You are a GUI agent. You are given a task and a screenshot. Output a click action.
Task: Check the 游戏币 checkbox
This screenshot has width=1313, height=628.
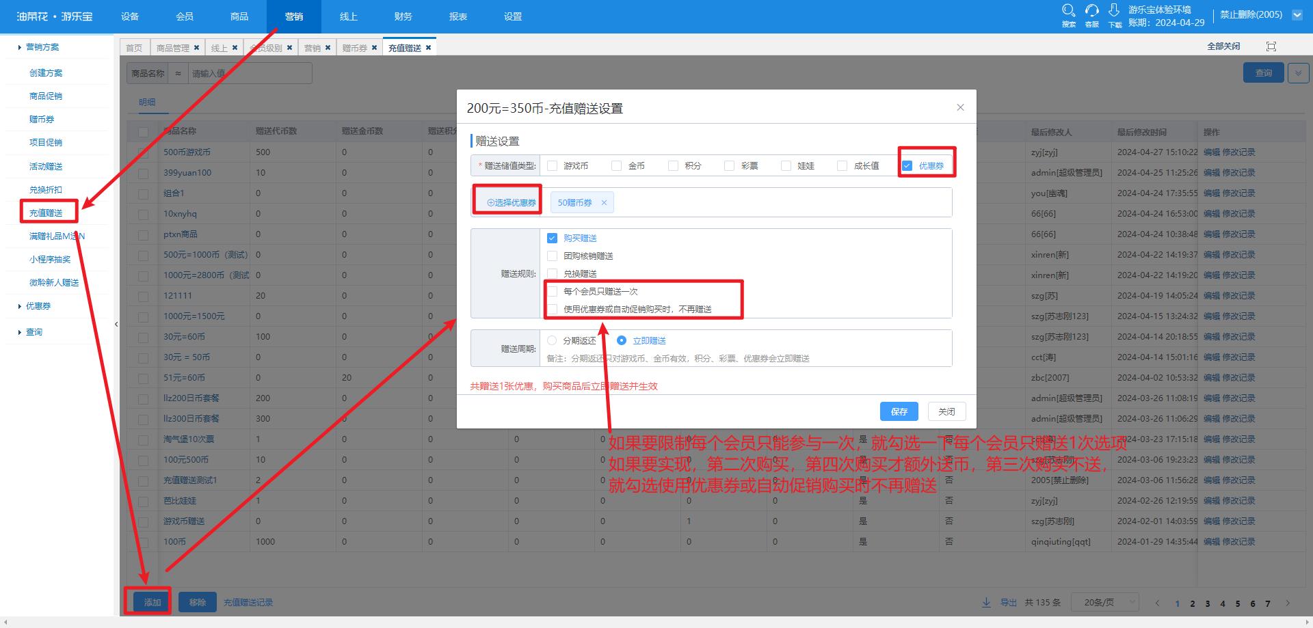coord(552,165)
